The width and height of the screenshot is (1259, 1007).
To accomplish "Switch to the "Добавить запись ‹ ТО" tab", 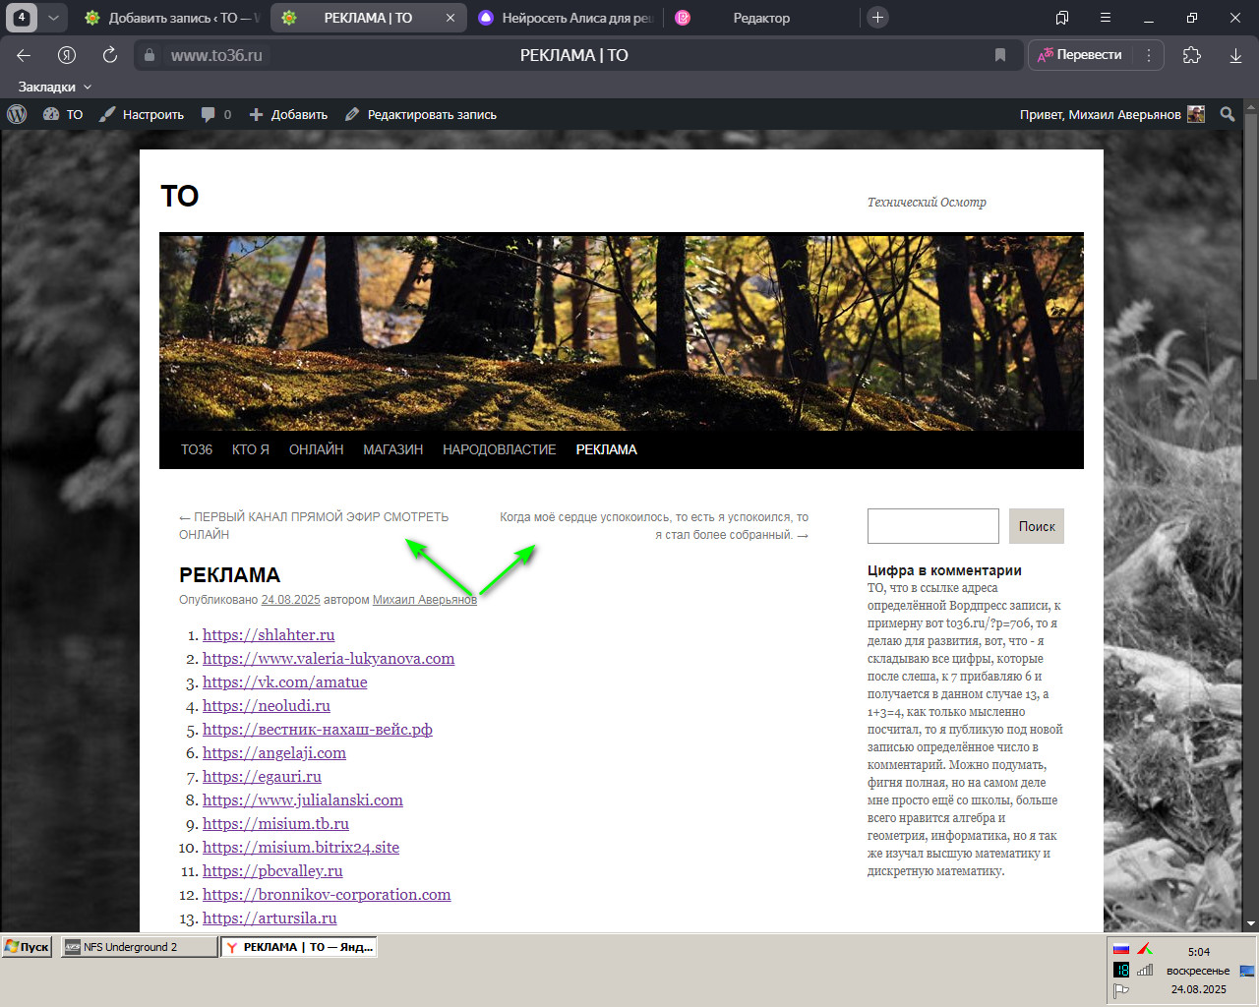I will click(172, 18).
